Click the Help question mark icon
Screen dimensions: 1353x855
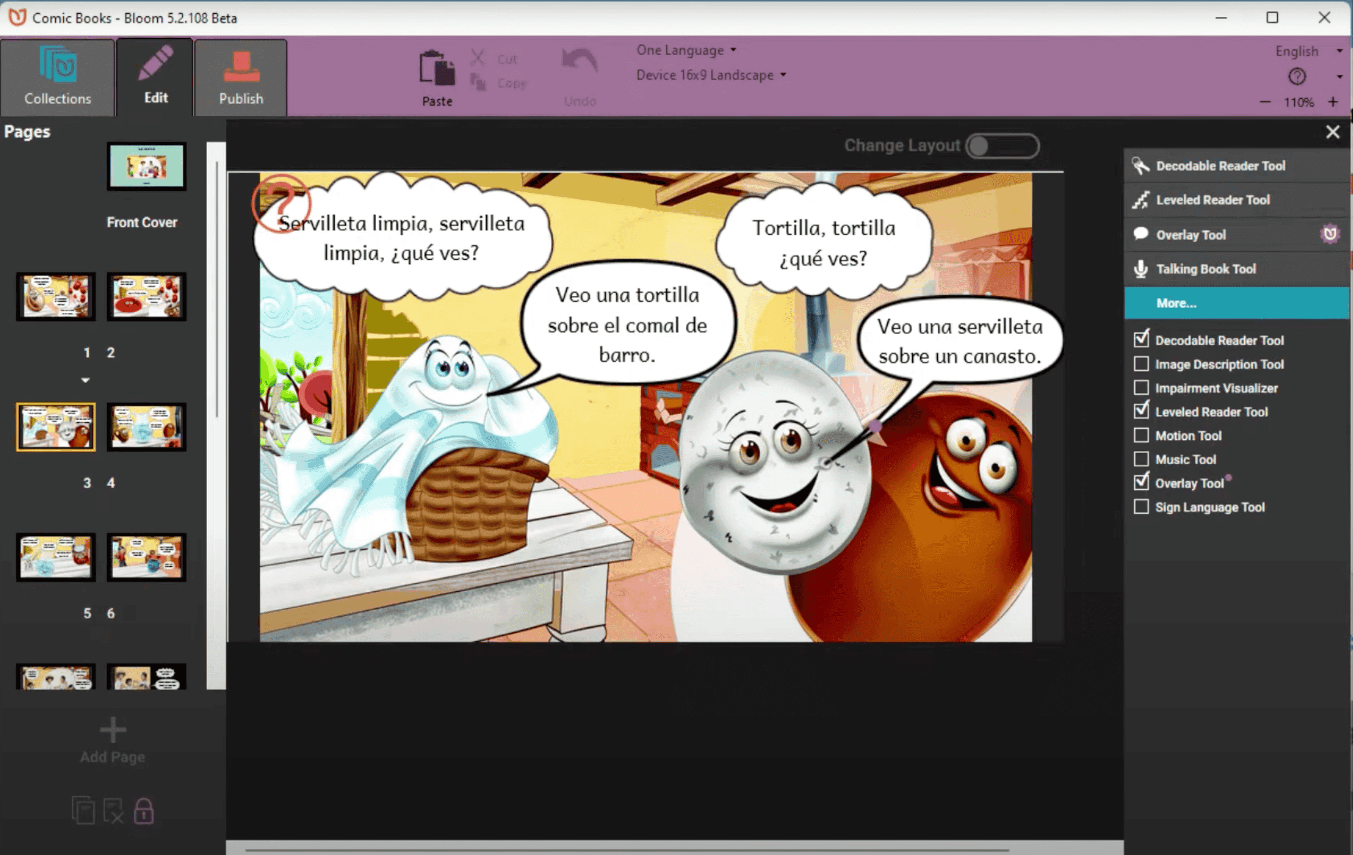click(1297, 76)
